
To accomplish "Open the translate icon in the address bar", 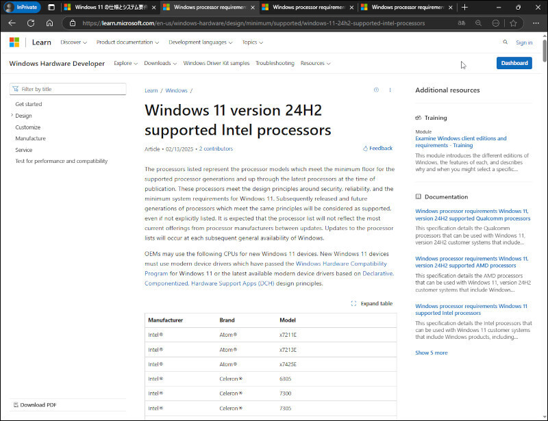I will [x=462, y=23].
